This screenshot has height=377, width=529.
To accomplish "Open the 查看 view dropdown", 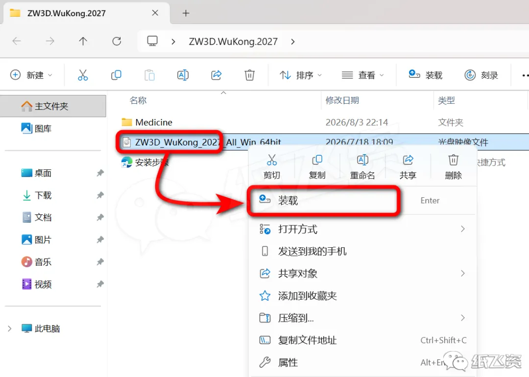I will 362,75.
